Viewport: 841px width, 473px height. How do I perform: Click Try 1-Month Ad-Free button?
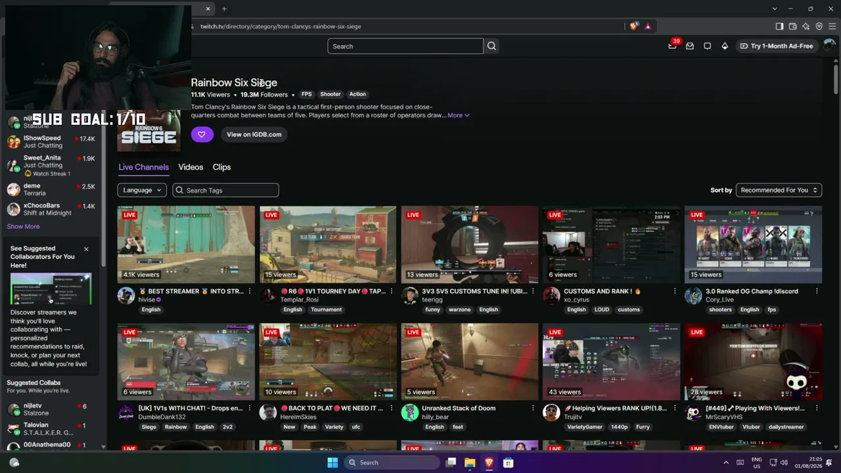(x=777, y=46)
